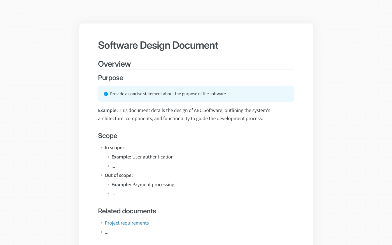Click the 'Payment processing' bullet
392x245 pixels.
[143, 185]
